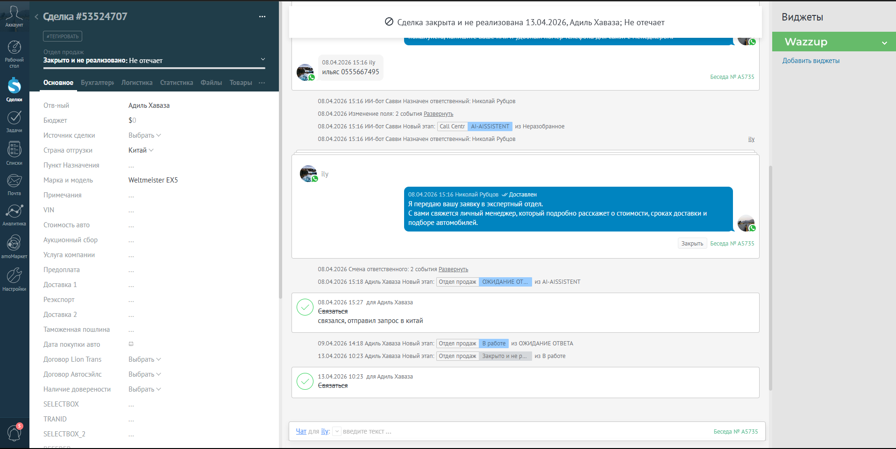Click feed vertical scrollbar
Screen dimensions: 896x449
pos(770,278)
